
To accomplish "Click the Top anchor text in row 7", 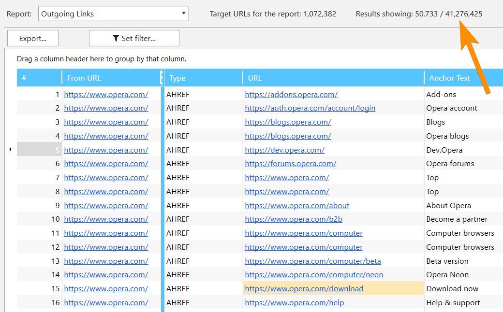I will tap(432, 178).
